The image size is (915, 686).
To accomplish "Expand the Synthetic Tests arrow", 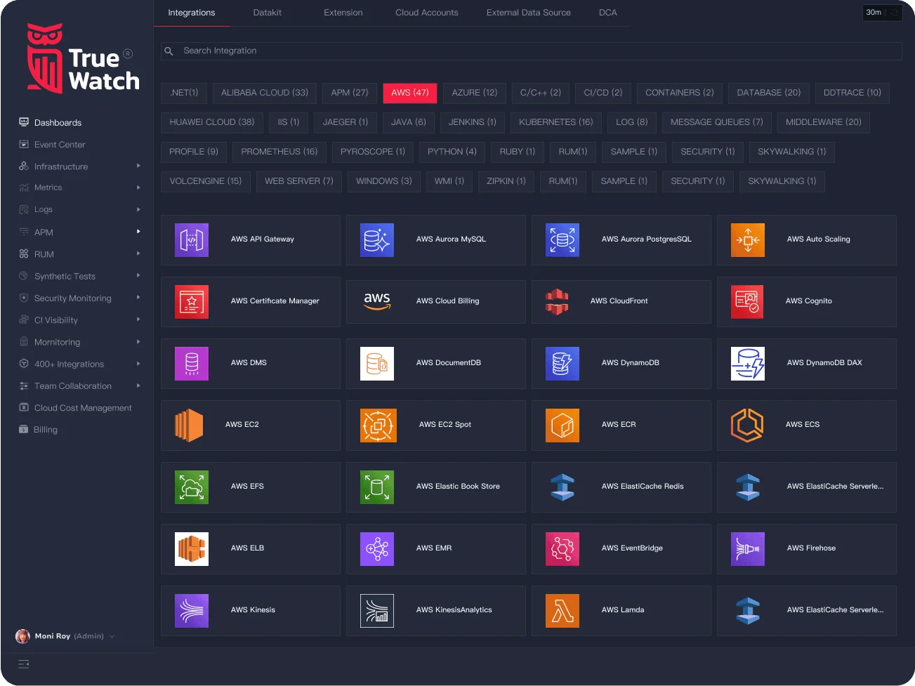I will [138, 275].
